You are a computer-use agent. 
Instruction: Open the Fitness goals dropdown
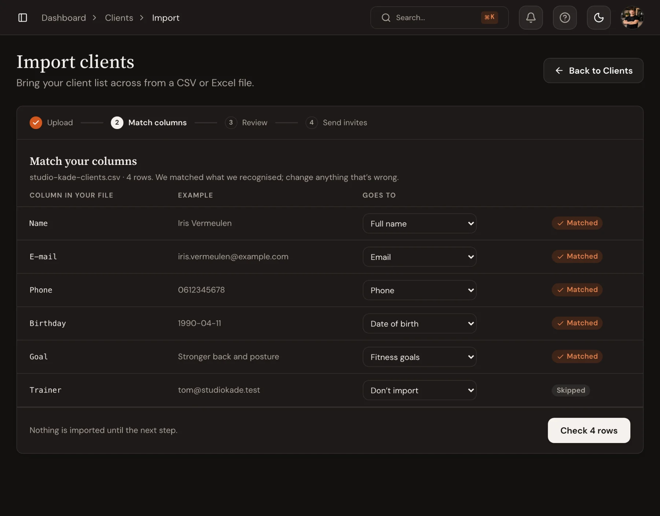[x=419, y=357]
